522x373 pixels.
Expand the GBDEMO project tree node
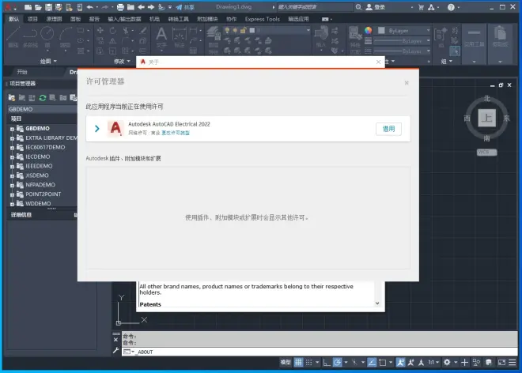pos(13,129)
